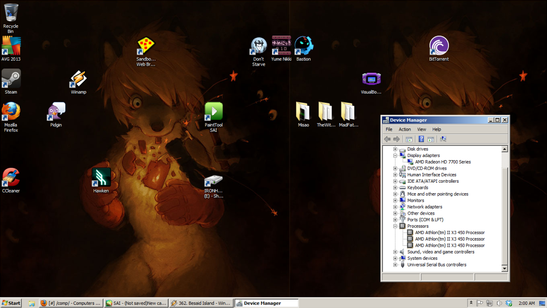Select the Hawken game shortcut

[101, 181]
